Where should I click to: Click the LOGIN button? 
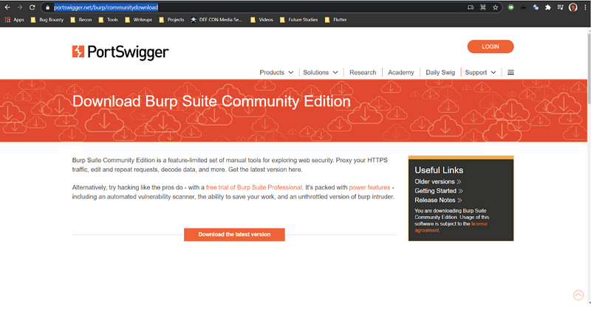491,46
